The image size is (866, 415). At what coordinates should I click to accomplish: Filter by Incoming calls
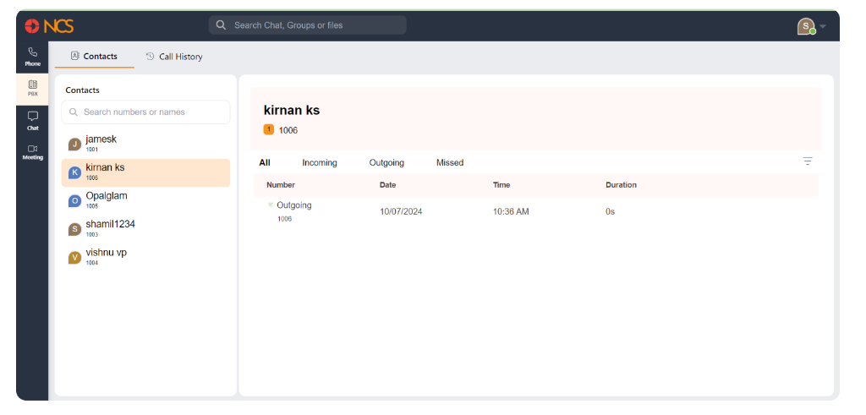point(320,163)
